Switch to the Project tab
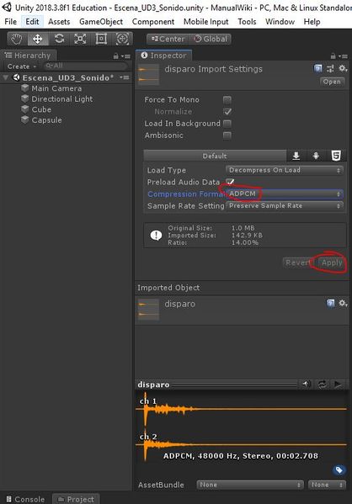Viewport: 352px width, 504px height. (x=76, y=499)
